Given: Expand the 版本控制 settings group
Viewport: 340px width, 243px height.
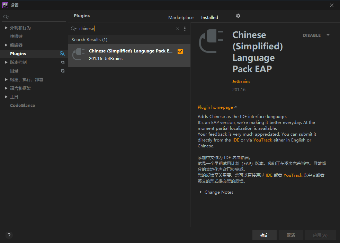Looking at the screenshot, I should coord(6,62).
